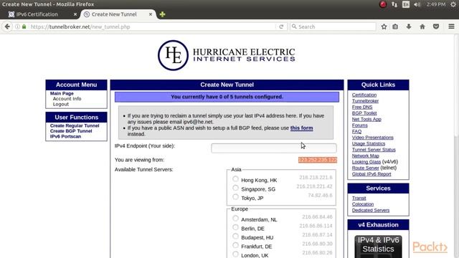Open the Net Tools App link

point(366,119)
